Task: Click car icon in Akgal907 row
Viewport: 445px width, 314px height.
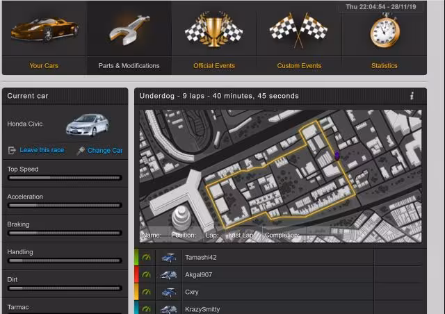Action: (x=169, y=275)
